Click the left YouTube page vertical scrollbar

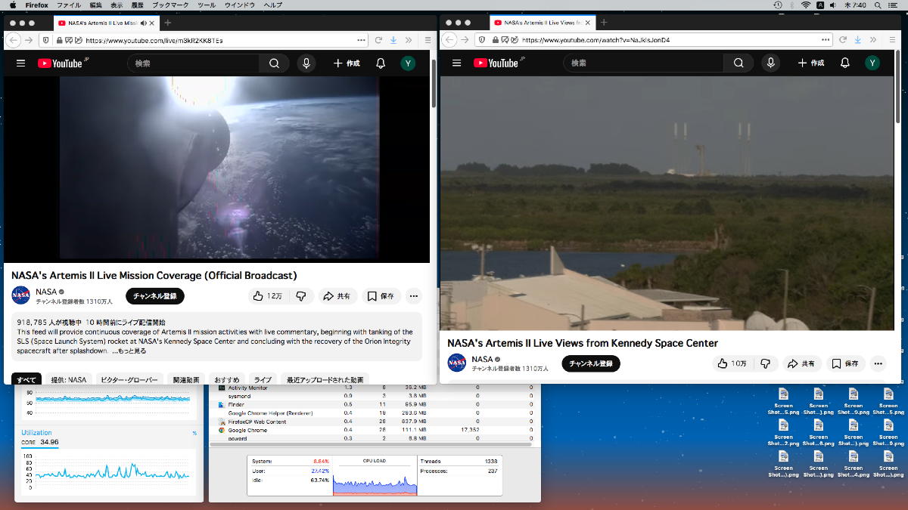(433, 83)
